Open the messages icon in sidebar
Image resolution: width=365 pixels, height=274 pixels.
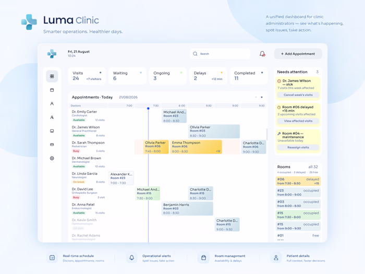tap(52, 131)
